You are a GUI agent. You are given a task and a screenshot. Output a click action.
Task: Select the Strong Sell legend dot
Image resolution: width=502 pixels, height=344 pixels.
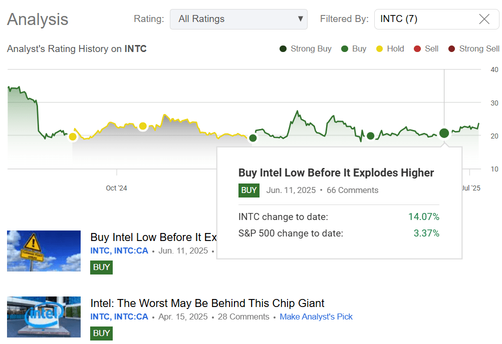click(x=451, y=48)
